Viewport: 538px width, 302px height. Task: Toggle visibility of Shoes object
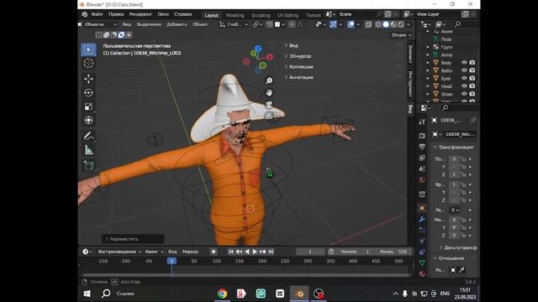pyautogui.click(x=464, y=94)
